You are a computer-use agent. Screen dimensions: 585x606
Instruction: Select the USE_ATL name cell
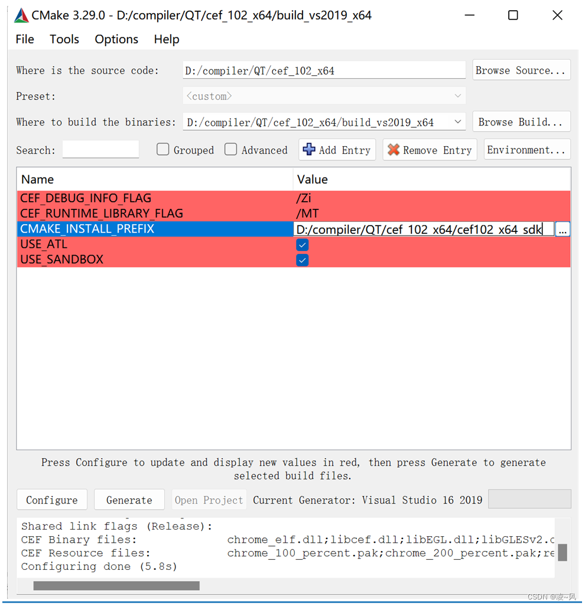[155, 244]
